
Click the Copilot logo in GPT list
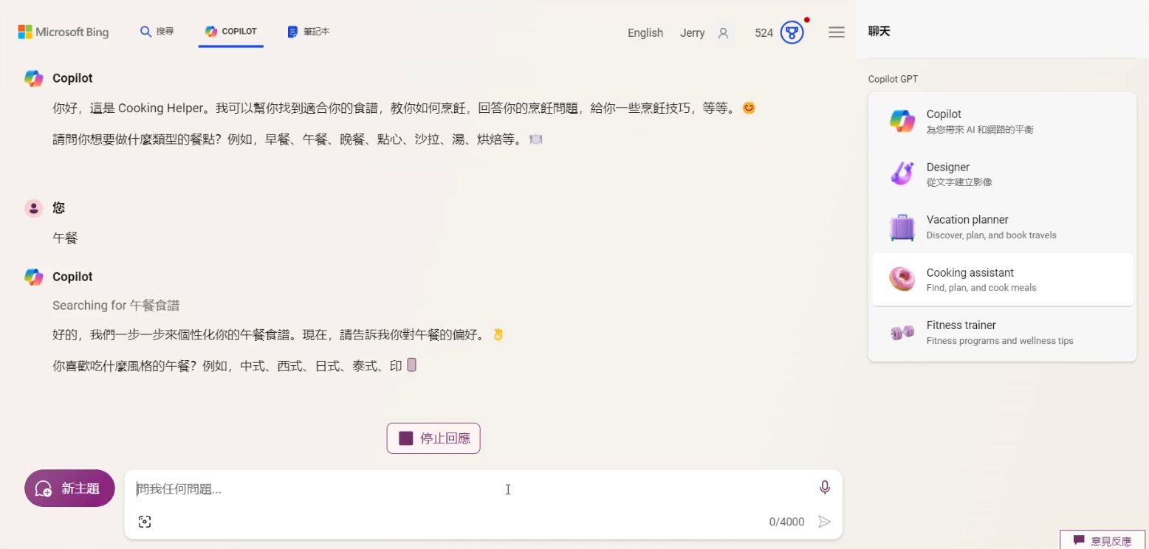[x=902, y=121]
